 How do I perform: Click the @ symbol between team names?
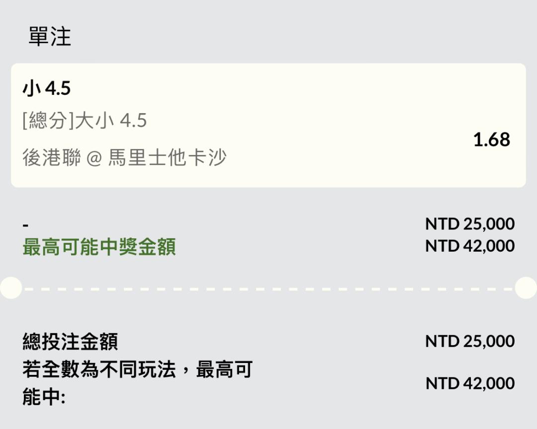[x=94, y=158]
